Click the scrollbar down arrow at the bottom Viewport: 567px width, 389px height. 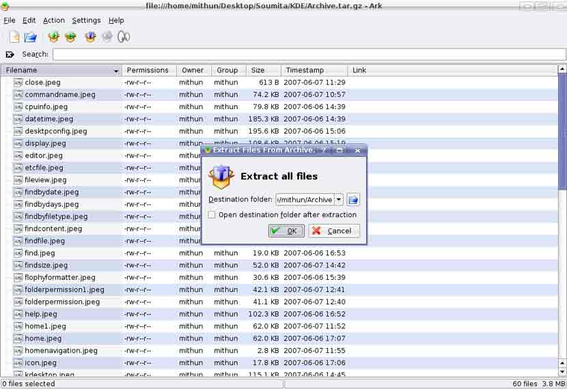tap(562, 372)
